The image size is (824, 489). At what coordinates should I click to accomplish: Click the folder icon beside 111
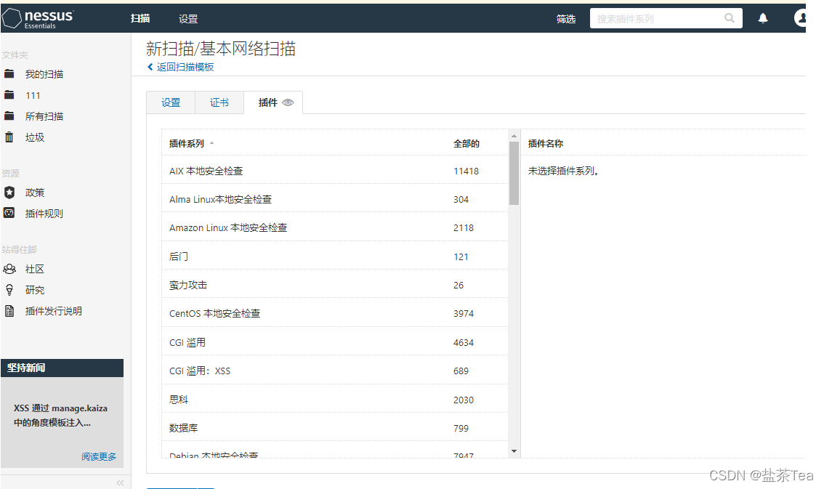[x=9, y=95]
